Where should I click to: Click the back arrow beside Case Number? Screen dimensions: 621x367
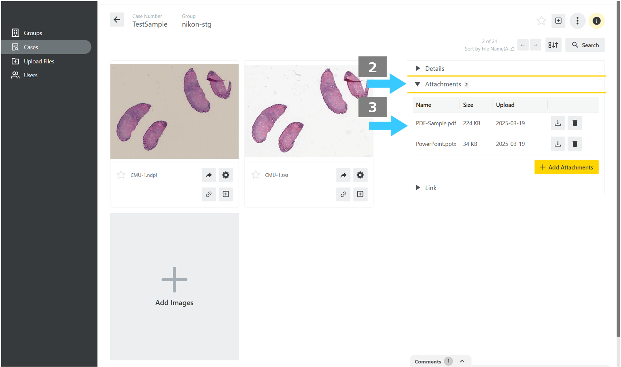117,20
